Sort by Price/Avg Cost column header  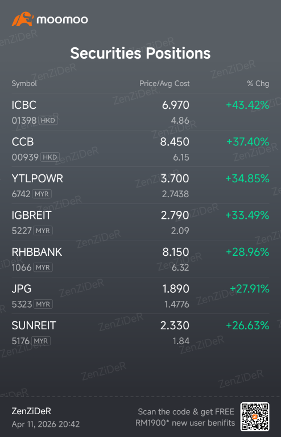pos(164,83)
